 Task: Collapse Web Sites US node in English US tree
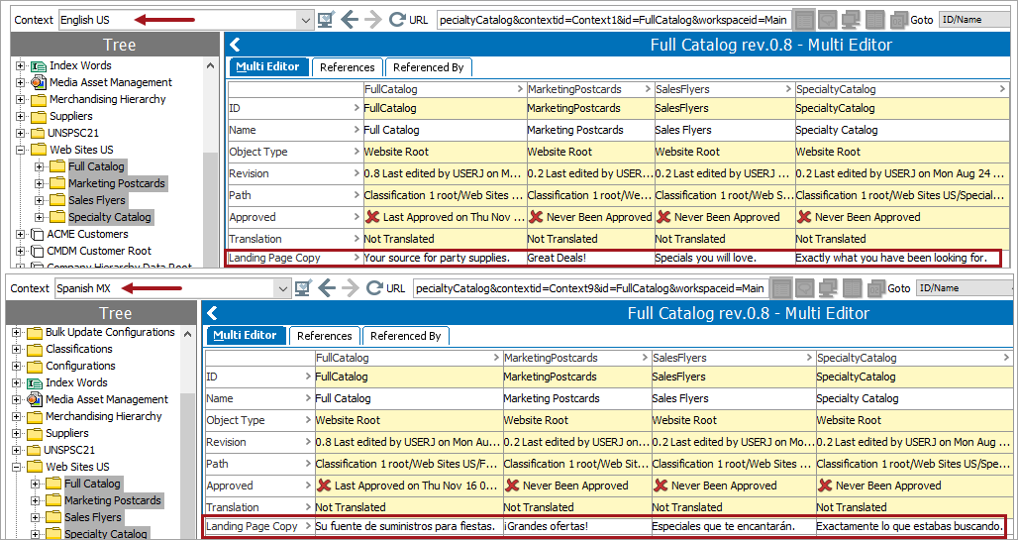20,150
